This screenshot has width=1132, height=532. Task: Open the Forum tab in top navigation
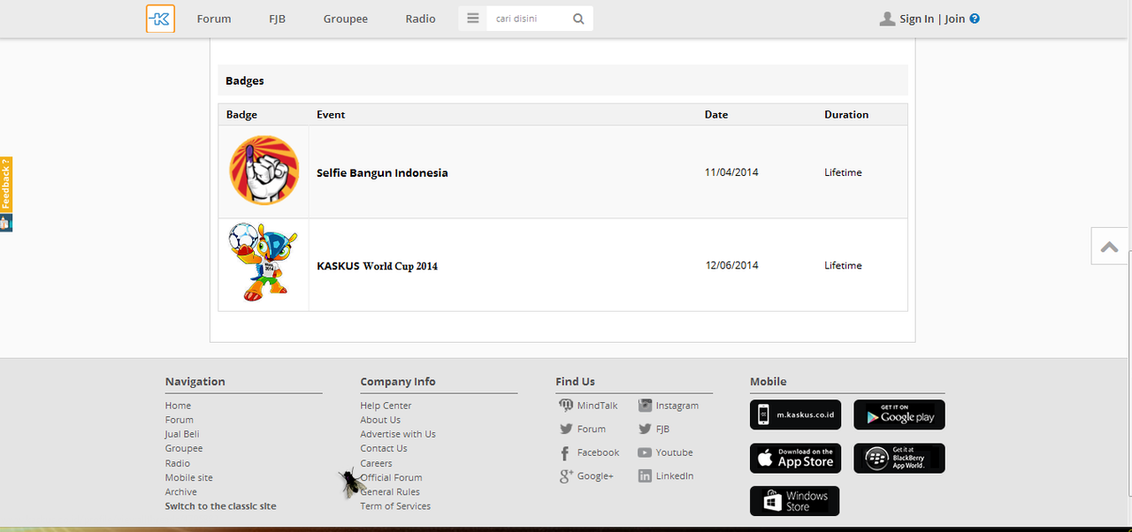click(x=214, y=19)
